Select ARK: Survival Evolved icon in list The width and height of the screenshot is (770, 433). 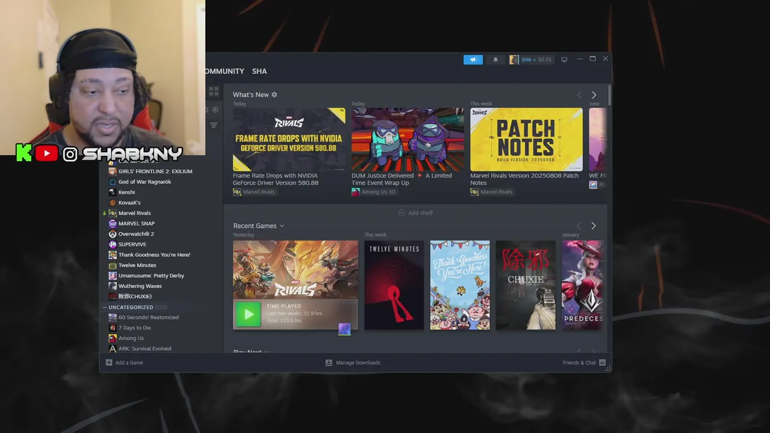[112, 349]
